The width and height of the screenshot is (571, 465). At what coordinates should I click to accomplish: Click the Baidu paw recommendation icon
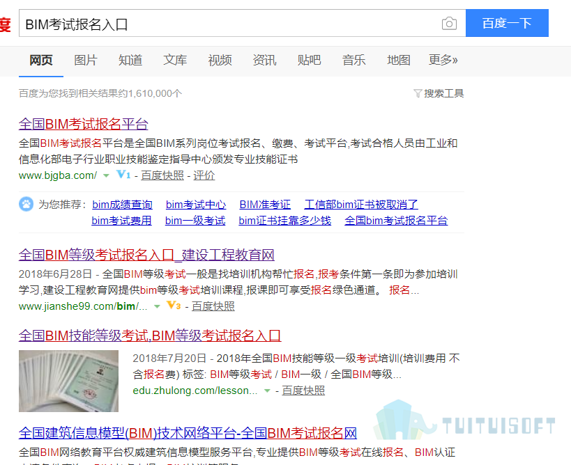pyautogui.click(x=26, y=204)
